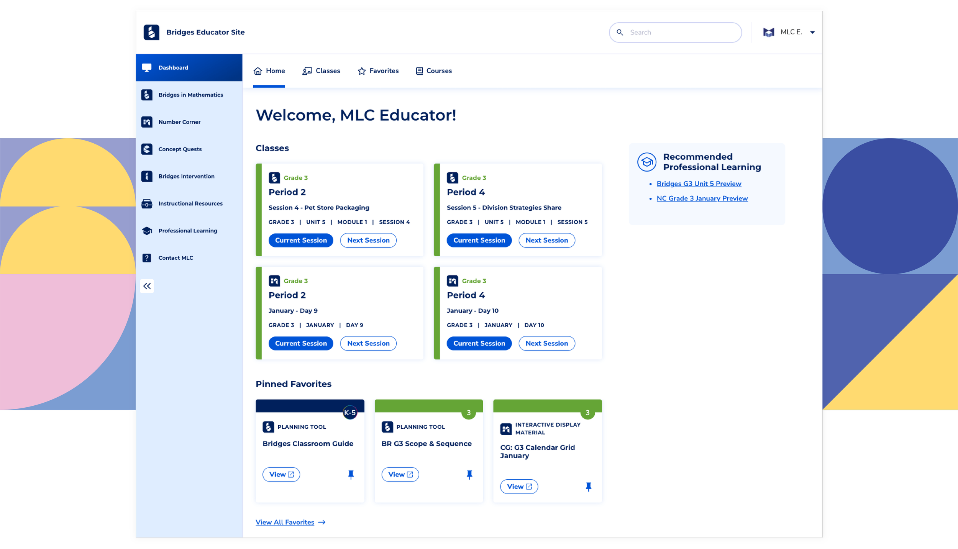Open Bridges in Mathematics in the sidebar
This screenshot has height=549, width=958.
click(190, 95)
